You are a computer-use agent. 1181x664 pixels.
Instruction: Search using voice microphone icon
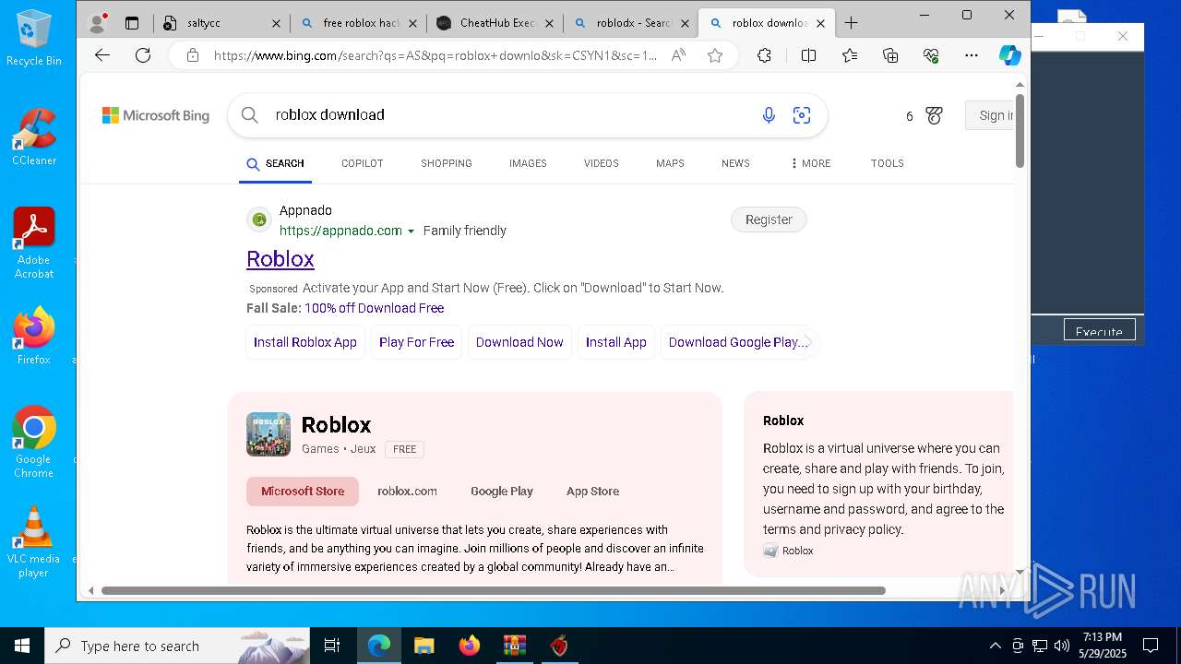tap(769, 115)
